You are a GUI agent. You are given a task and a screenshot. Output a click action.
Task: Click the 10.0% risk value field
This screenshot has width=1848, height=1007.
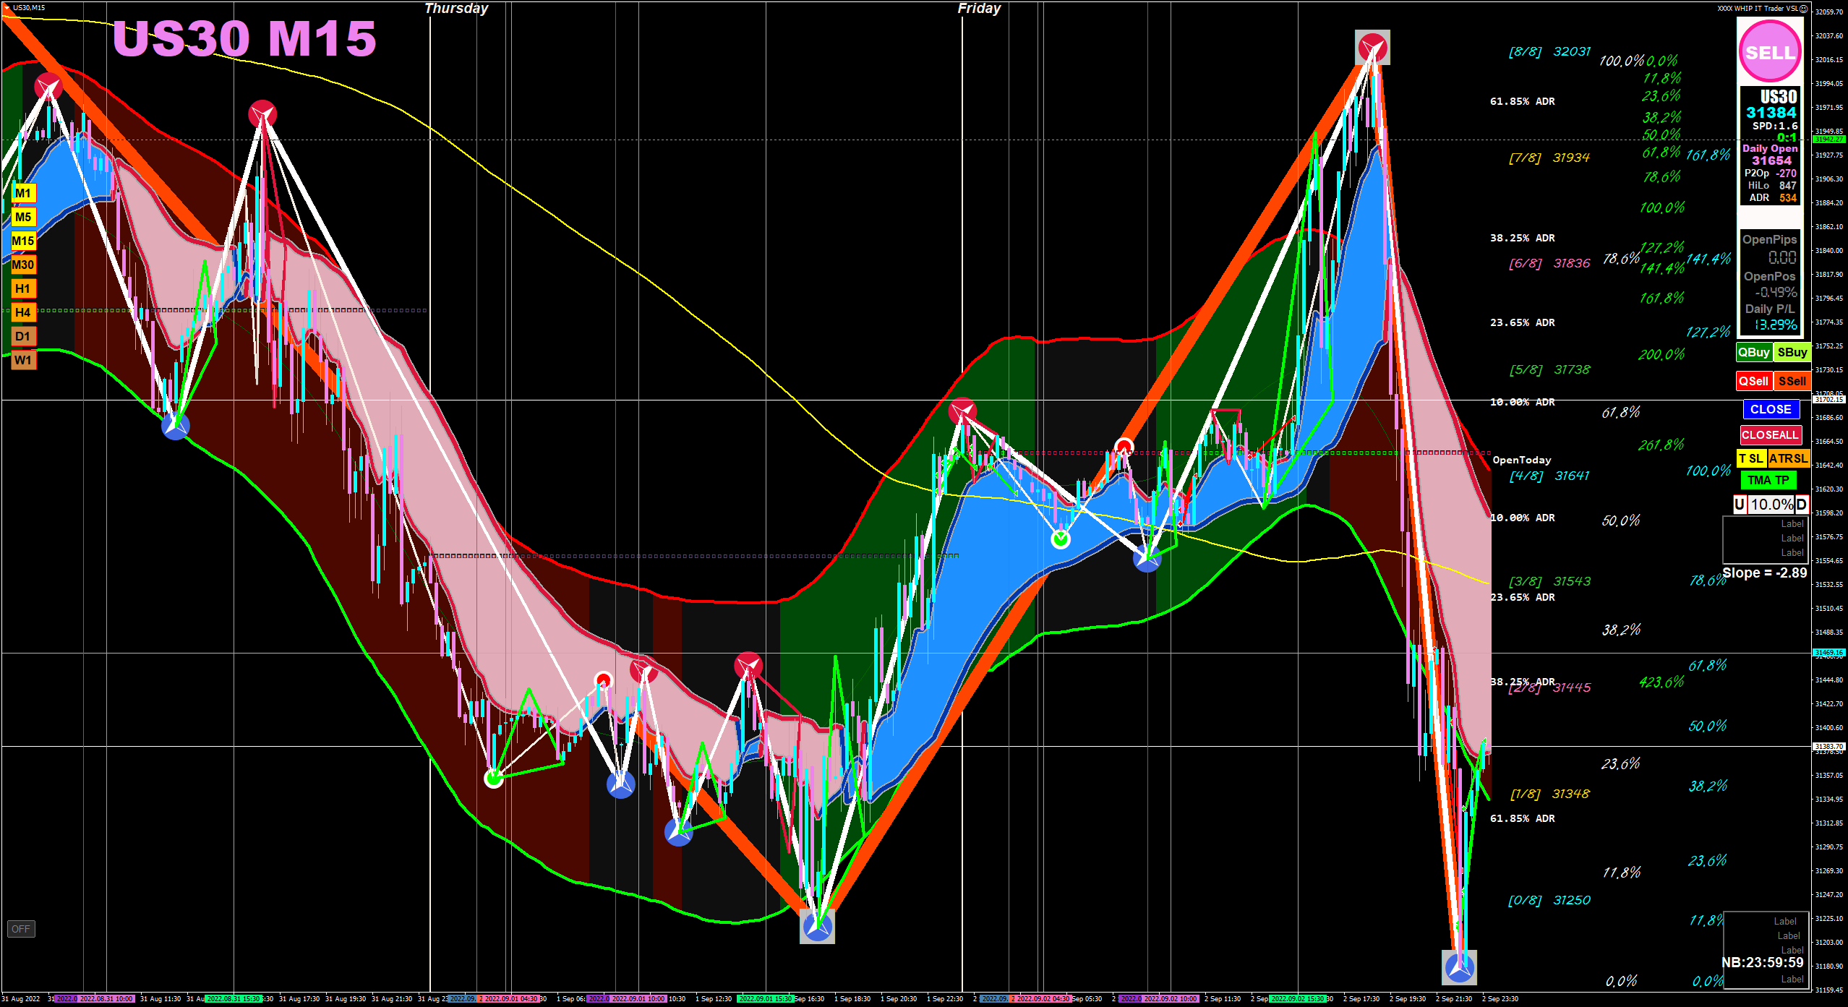[x=1771, y=505]
